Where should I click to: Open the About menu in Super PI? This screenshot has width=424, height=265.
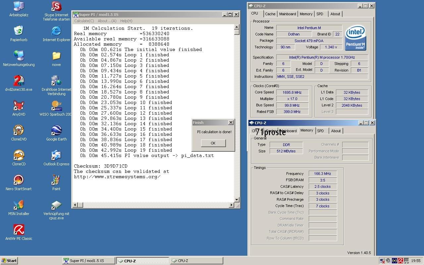pos(107,21)
